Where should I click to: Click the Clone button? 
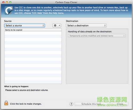[120, 104]
